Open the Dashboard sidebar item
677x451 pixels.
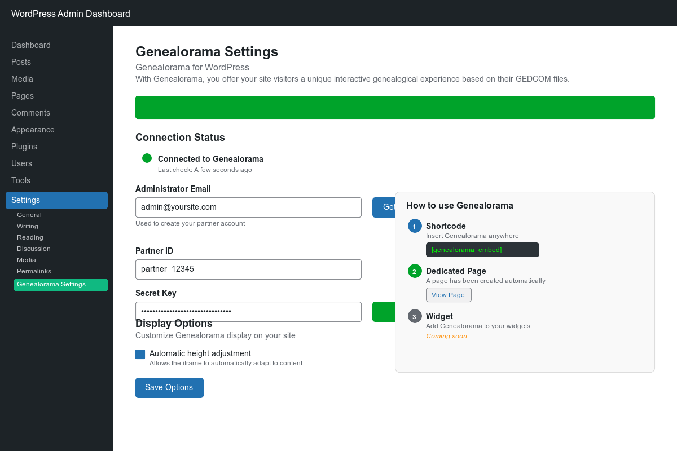click(31, 45)
